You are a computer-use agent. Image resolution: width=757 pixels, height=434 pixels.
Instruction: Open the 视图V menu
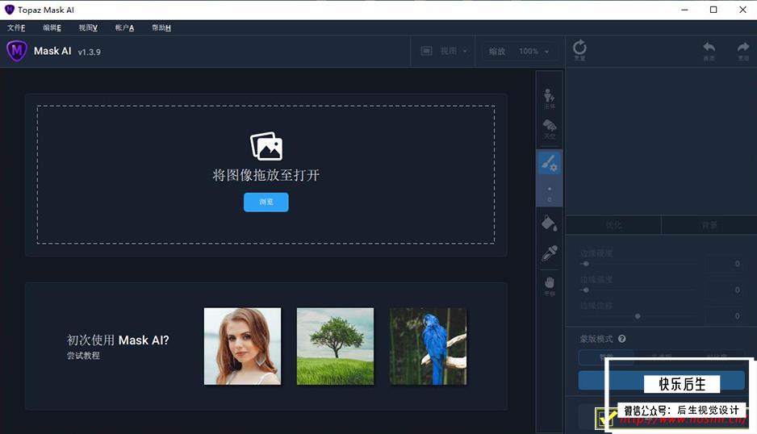coord(88,27)
